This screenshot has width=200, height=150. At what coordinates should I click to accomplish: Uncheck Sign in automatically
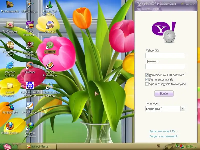(147, 79)
